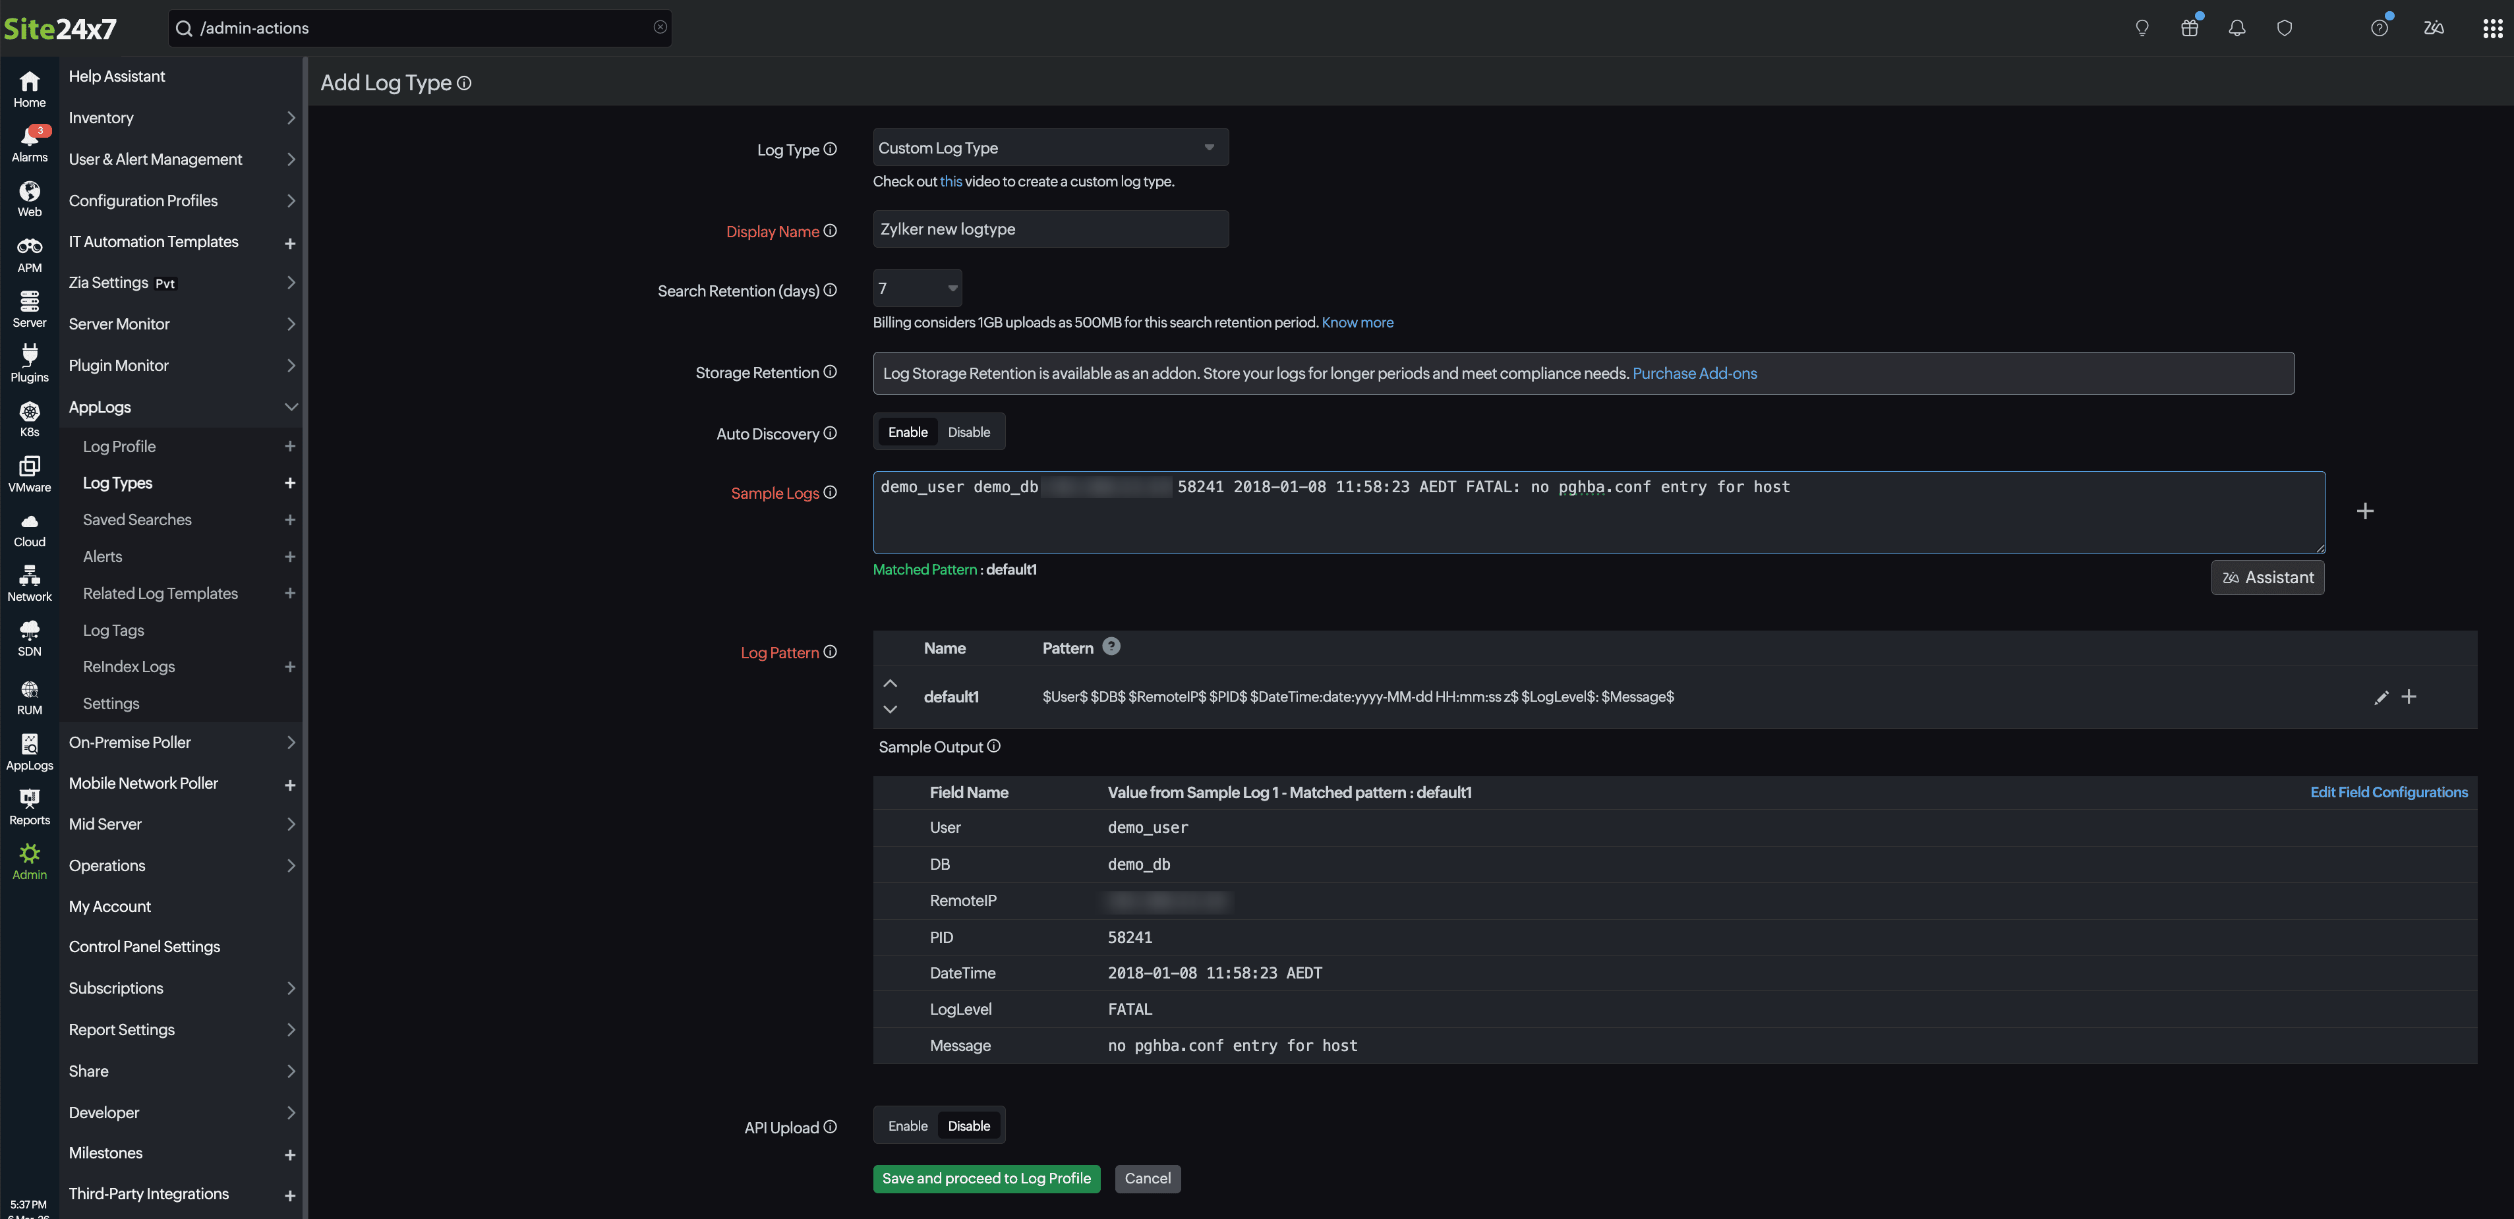This screenshot has height=1219, width=2514.
Task: Open the Log Tags menu item
Action: coord(113,630)
